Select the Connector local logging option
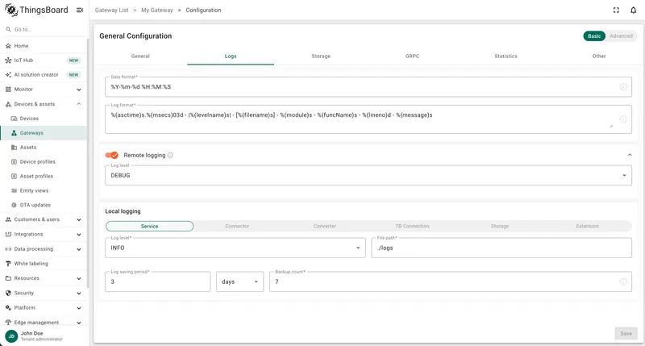 point(237,227)
